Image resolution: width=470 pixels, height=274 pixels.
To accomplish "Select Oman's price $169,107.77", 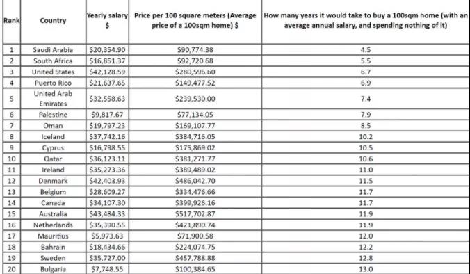I will (195, 126).
